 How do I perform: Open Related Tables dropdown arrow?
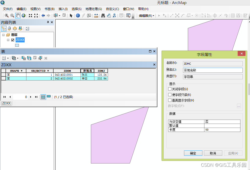18,58
